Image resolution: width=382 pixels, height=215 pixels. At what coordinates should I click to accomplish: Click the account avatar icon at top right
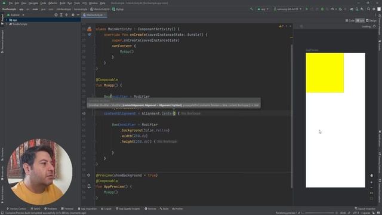point(379,9)
